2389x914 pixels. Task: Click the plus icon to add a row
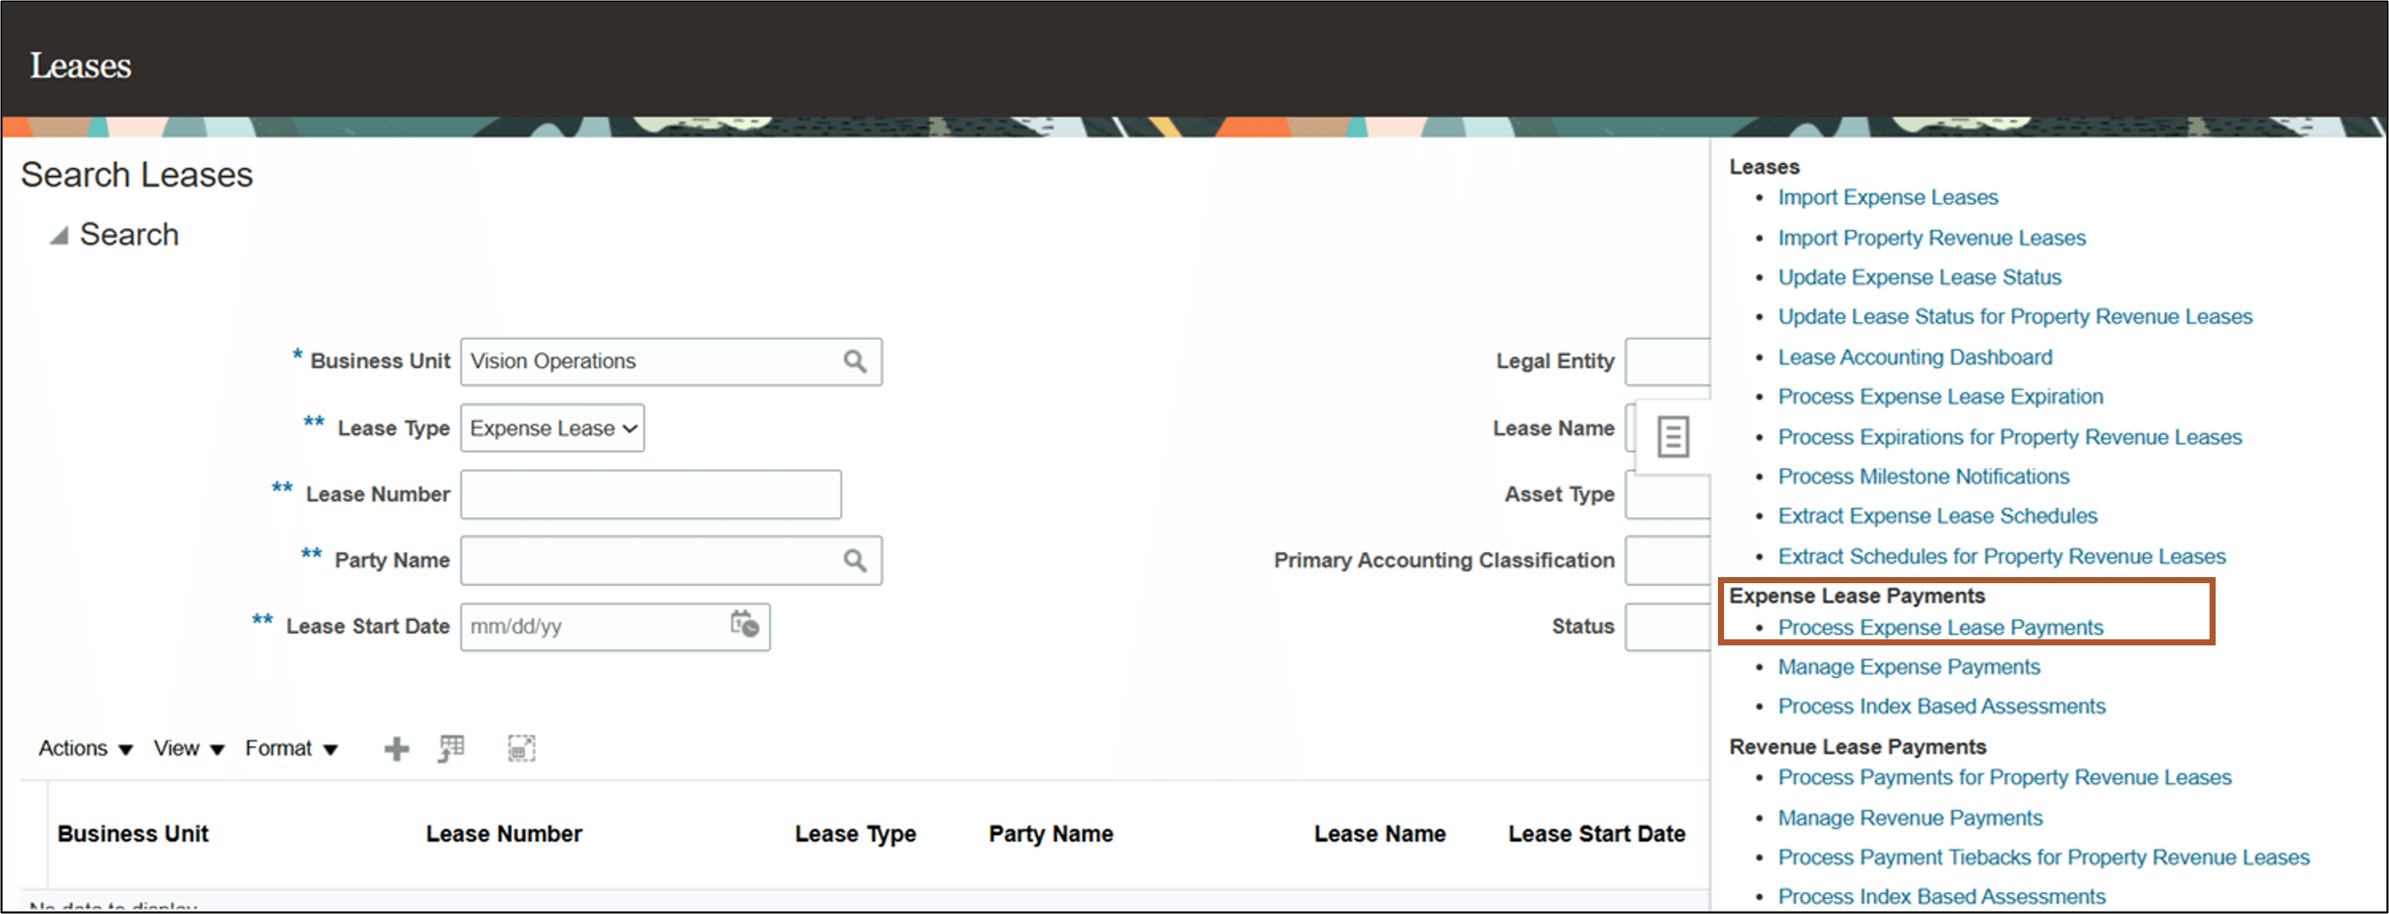pos(395,748)
